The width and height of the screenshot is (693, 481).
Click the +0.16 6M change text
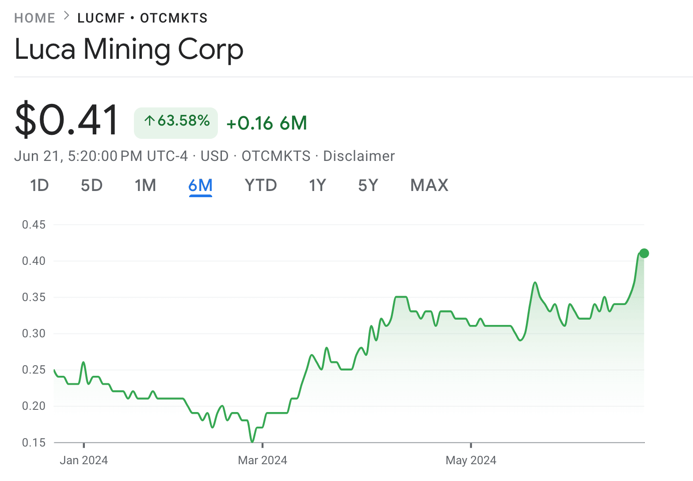(x=267, y=123)
